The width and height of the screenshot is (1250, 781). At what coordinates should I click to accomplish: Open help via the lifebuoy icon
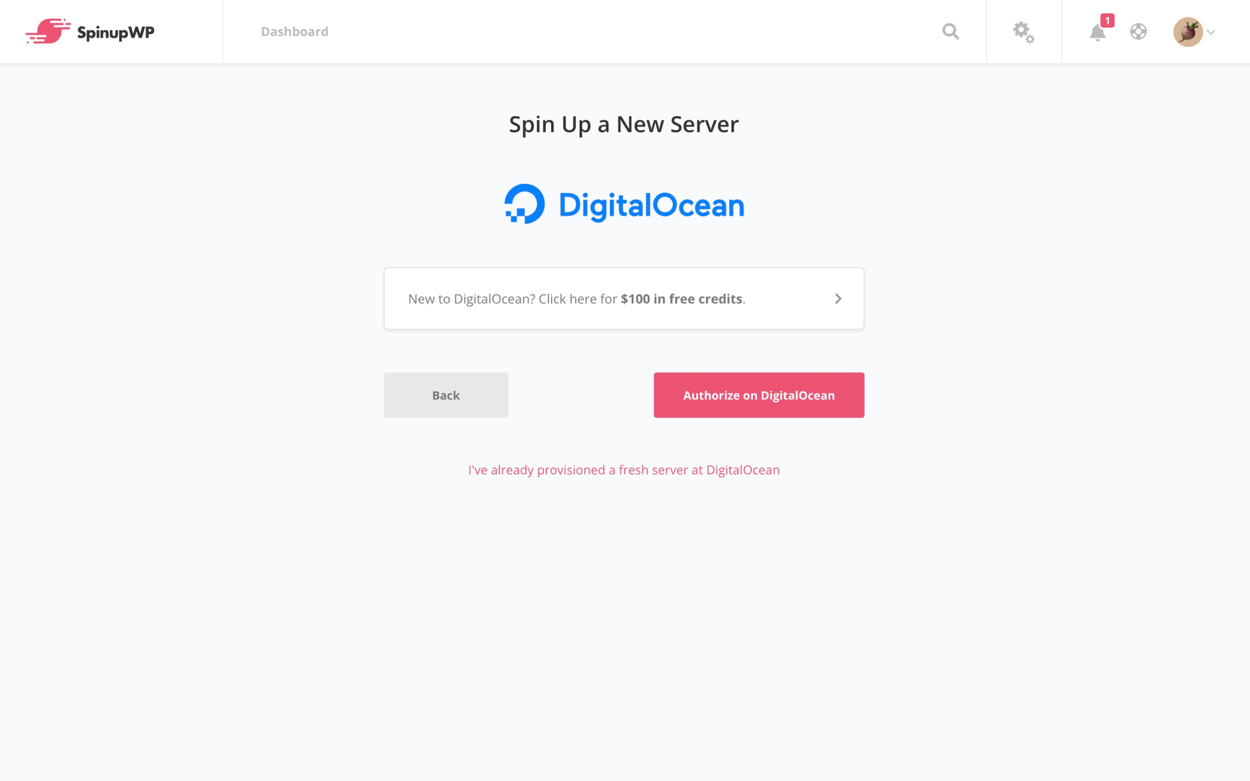coord(1139,32)
